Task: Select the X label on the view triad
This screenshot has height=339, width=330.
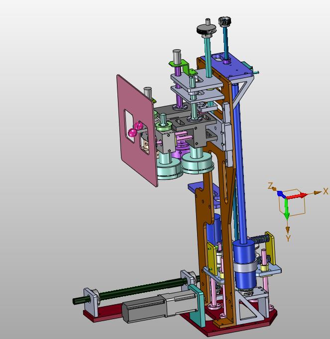Action: 326,191
